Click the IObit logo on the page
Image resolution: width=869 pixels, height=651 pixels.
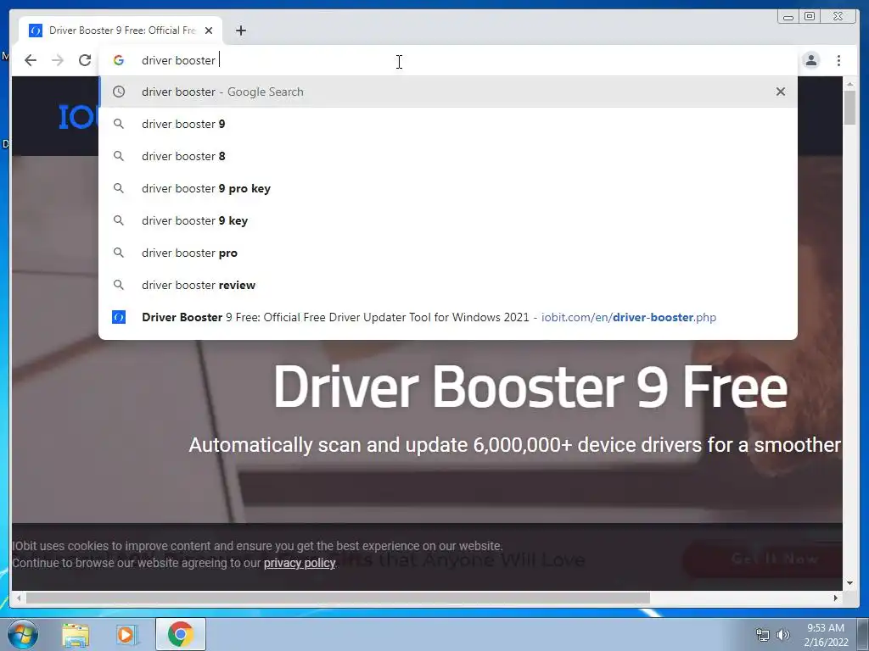point(78,117)
